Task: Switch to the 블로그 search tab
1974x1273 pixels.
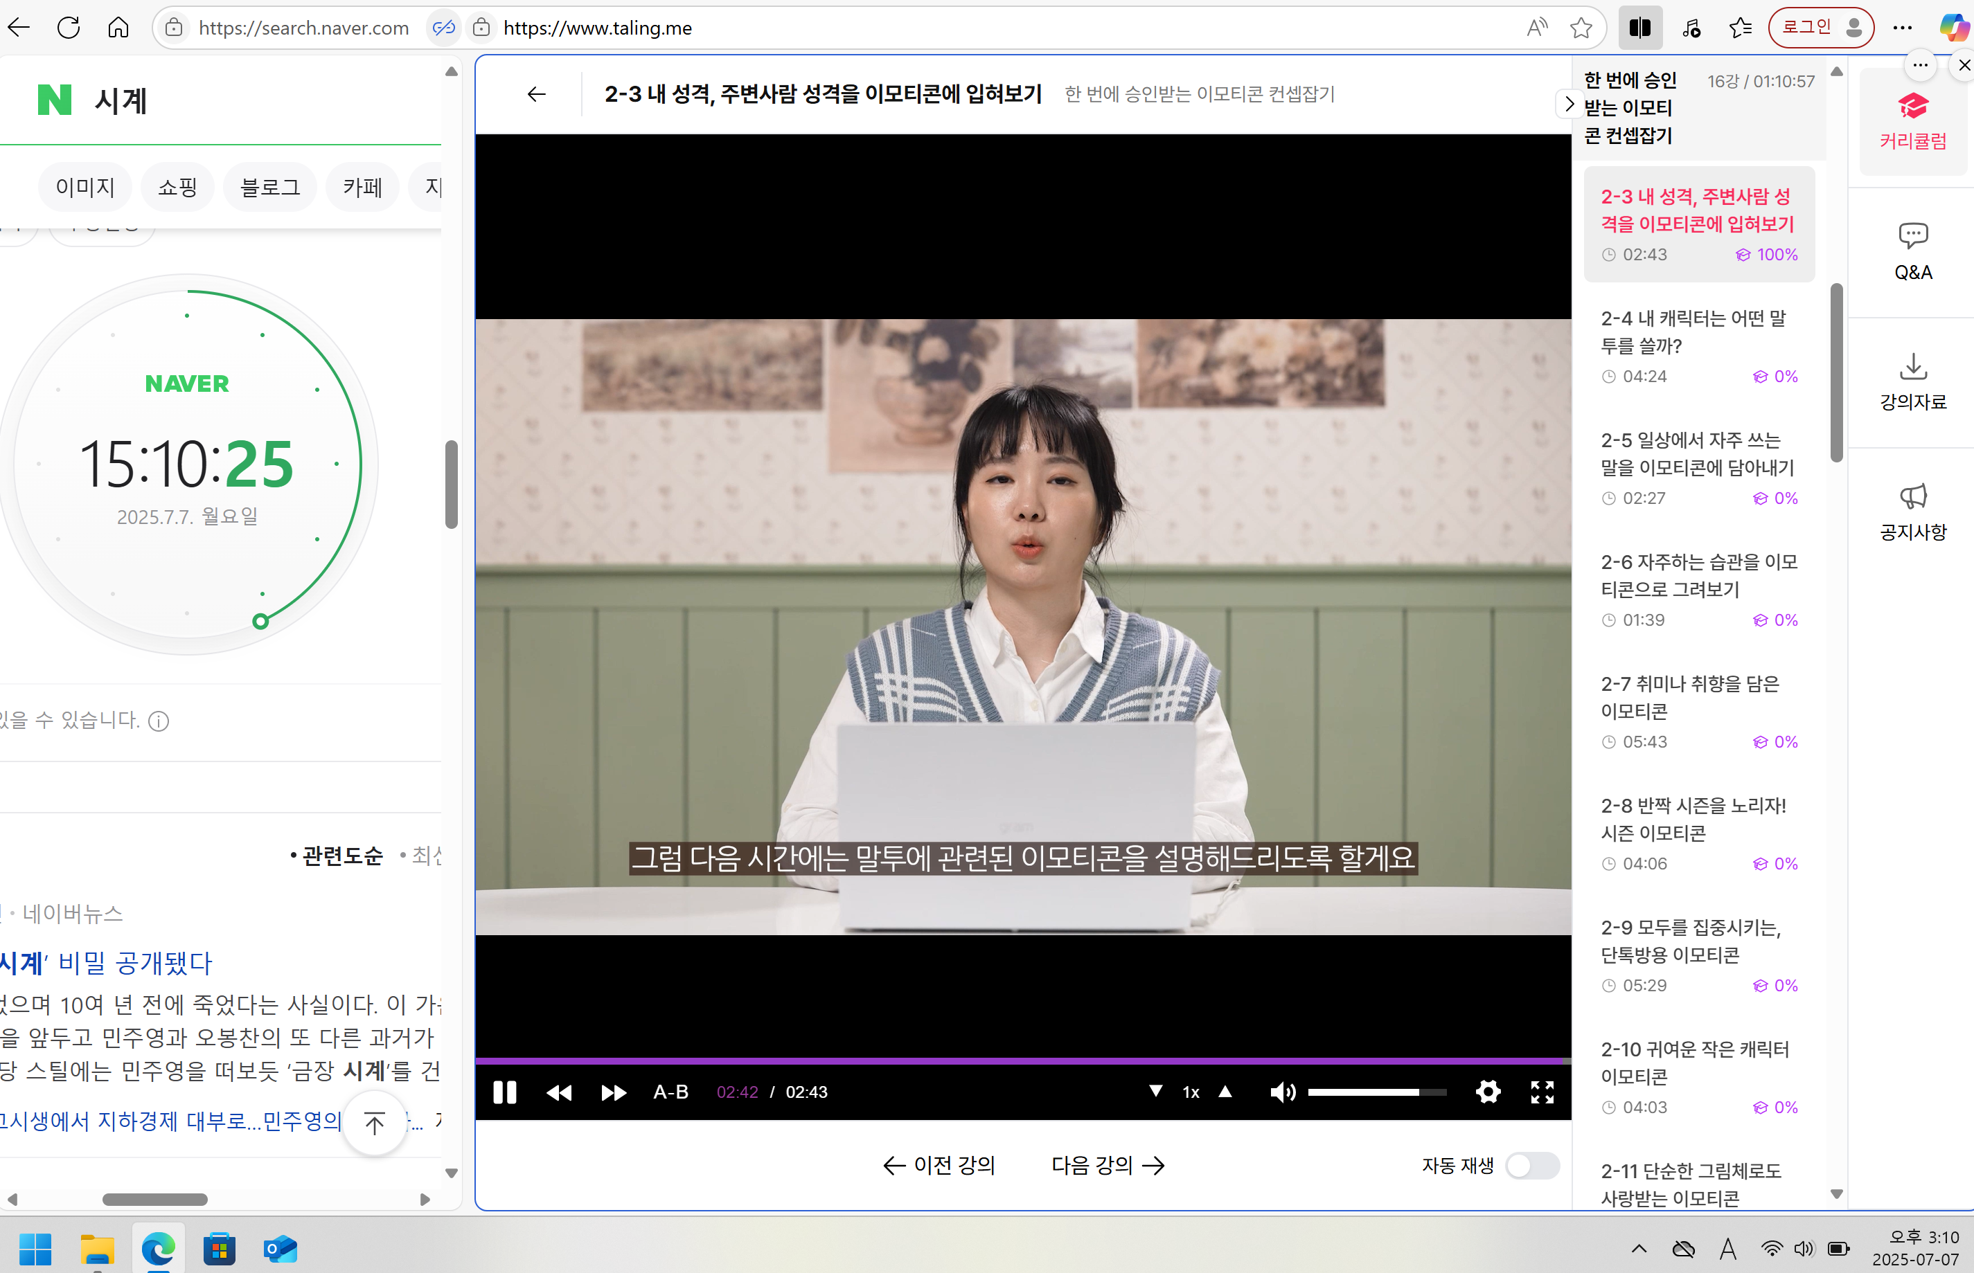Action: point(269,187)
